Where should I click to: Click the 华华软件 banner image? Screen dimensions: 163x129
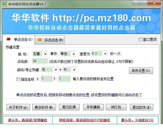81,21
